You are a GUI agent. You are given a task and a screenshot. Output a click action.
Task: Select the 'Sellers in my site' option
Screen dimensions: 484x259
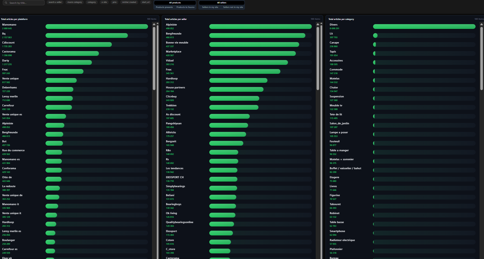pos(210,7)
